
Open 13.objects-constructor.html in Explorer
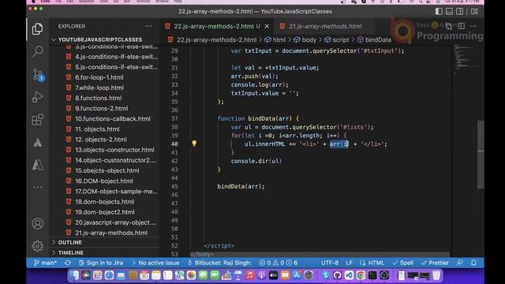point(114,150)
